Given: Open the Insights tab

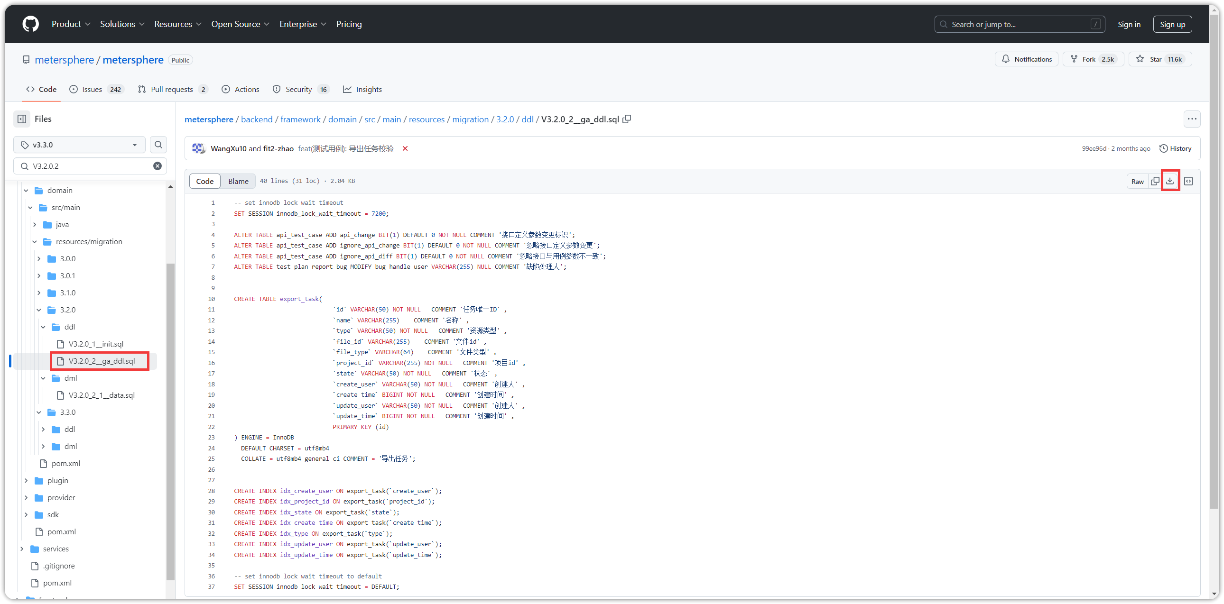Looking at the screenshot, I should coord(362,89).
